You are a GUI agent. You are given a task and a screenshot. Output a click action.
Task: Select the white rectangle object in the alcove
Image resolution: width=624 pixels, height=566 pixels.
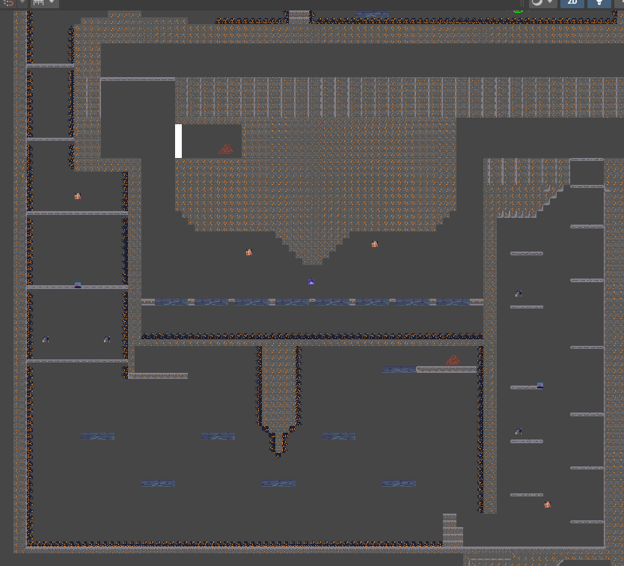point(178,141)
